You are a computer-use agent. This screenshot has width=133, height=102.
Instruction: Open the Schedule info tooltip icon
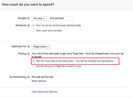[29, 25]
